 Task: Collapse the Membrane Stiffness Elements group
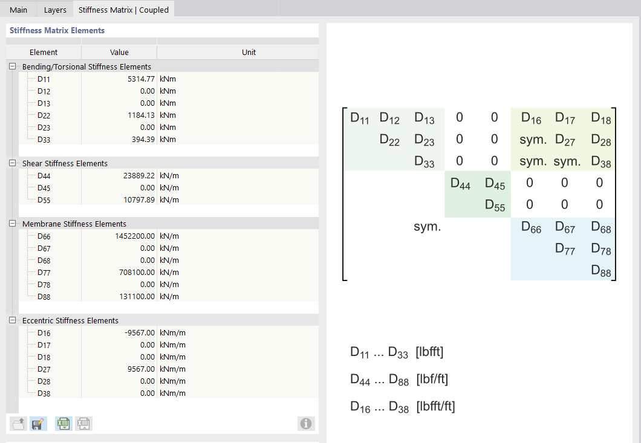point(13,224)
